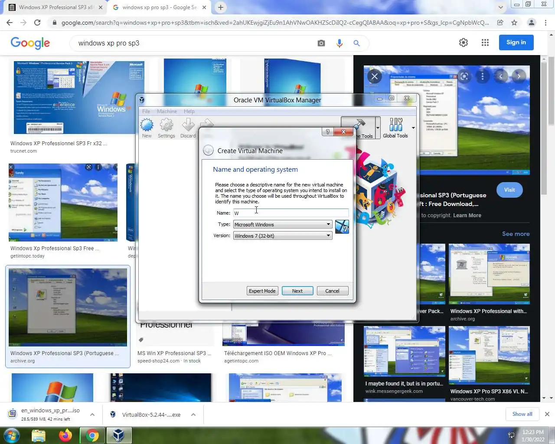Click Show all downloads button

click(x=522, y=414)
